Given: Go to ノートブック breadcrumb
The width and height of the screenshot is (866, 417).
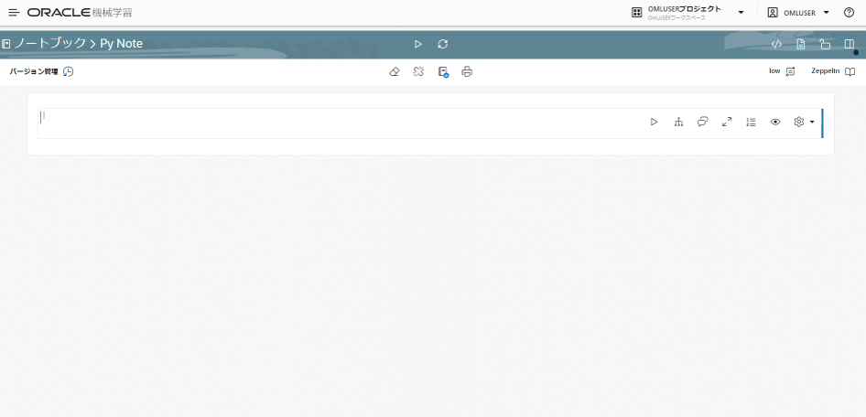Looking at the screenshot, I should (49, 44).
